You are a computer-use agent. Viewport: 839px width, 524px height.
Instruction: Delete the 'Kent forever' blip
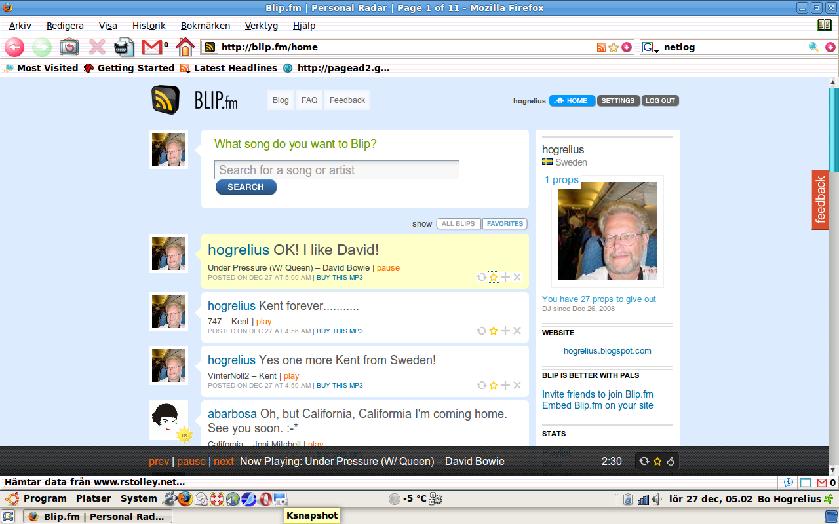coord(517,331)
